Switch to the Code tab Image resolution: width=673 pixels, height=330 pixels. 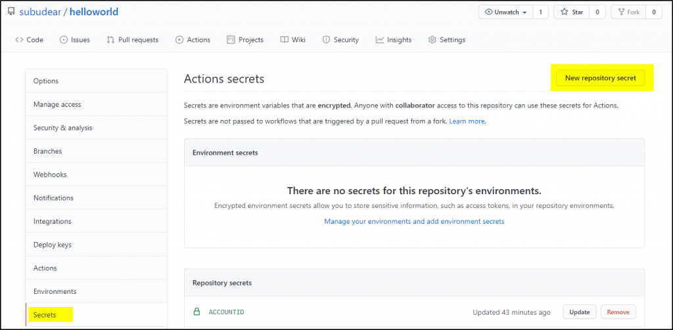tap(29, 40)
